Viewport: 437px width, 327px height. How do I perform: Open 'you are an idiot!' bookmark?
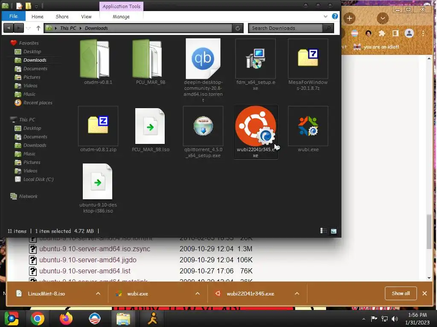click(x=376, y=47)
